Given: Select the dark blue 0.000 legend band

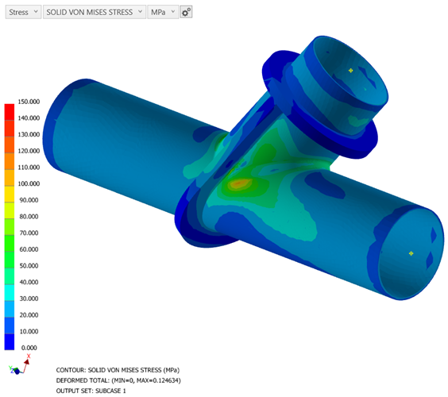Looking at the screenshot, I should pos(10,342).
